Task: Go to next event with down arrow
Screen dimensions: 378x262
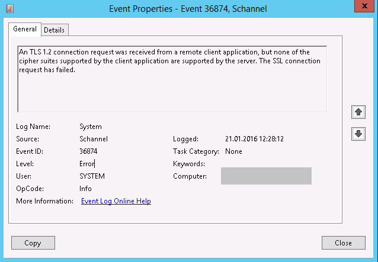Action: click(x=358, y=134)
